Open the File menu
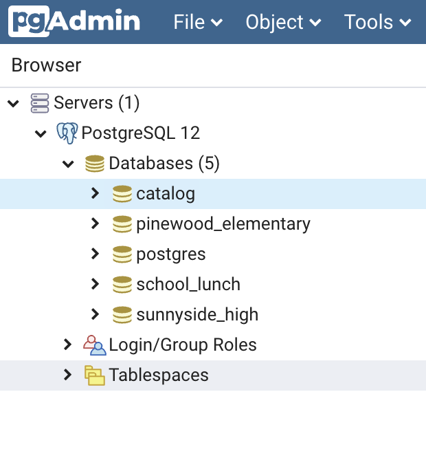 click(x=198, y=22)
